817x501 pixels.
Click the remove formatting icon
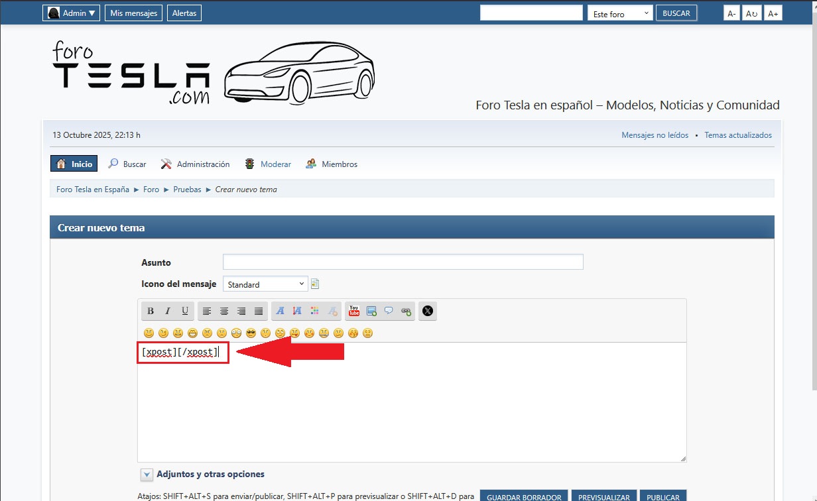pos(332,311)
